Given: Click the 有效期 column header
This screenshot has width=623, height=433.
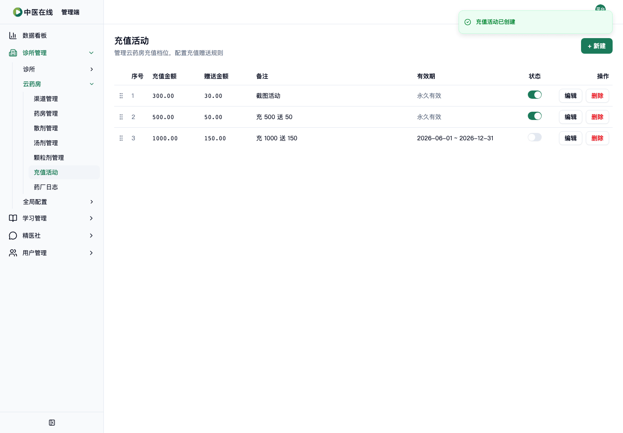Looking at the screenshot, I should (x=426, y=76).
